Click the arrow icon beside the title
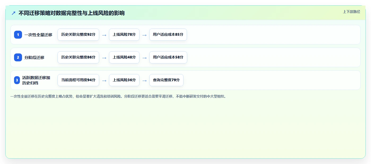Viewport: 371px width, 164px height. 14,13
